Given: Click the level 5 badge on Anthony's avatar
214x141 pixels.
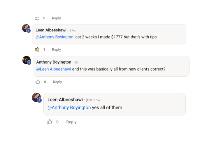Looking at the screenshot, I should pos(29,63).
